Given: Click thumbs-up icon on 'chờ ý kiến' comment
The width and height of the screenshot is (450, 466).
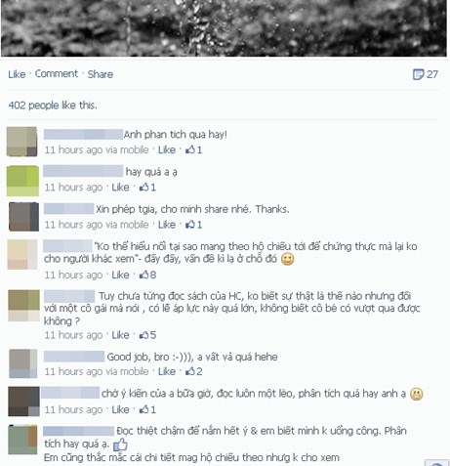Looking at the screenshot, I should [143, 409].
